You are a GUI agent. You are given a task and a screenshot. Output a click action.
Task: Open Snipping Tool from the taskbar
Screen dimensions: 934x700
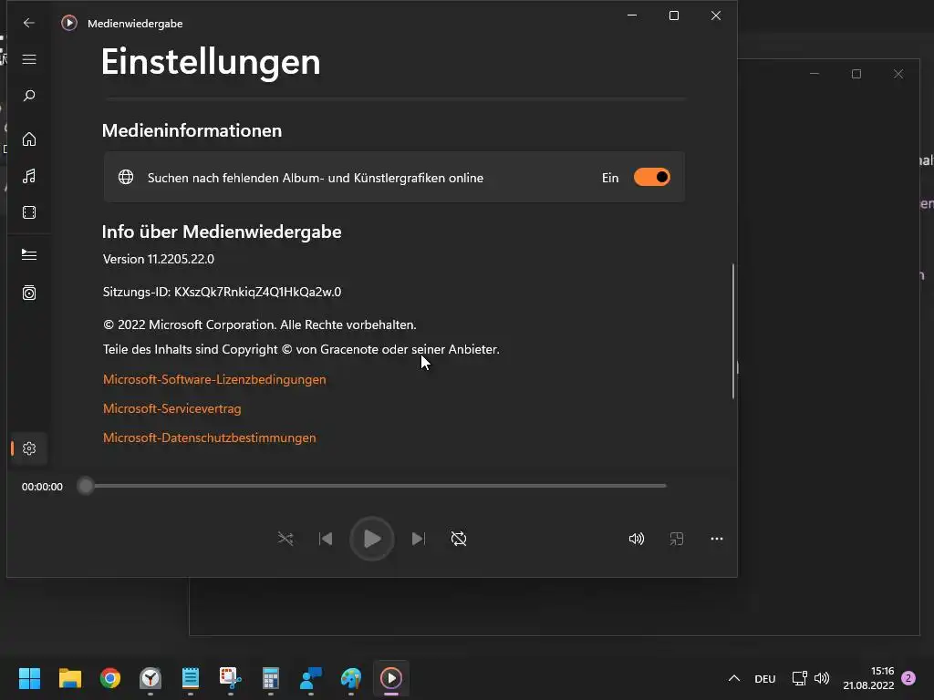click(231, 678)
